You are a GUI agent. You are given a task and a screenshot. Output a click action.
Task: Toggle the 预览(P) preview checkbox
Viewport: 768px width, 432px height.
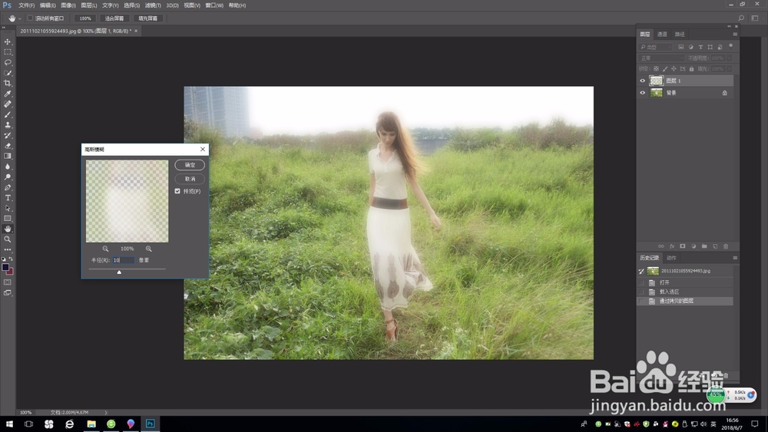point(177,191)
